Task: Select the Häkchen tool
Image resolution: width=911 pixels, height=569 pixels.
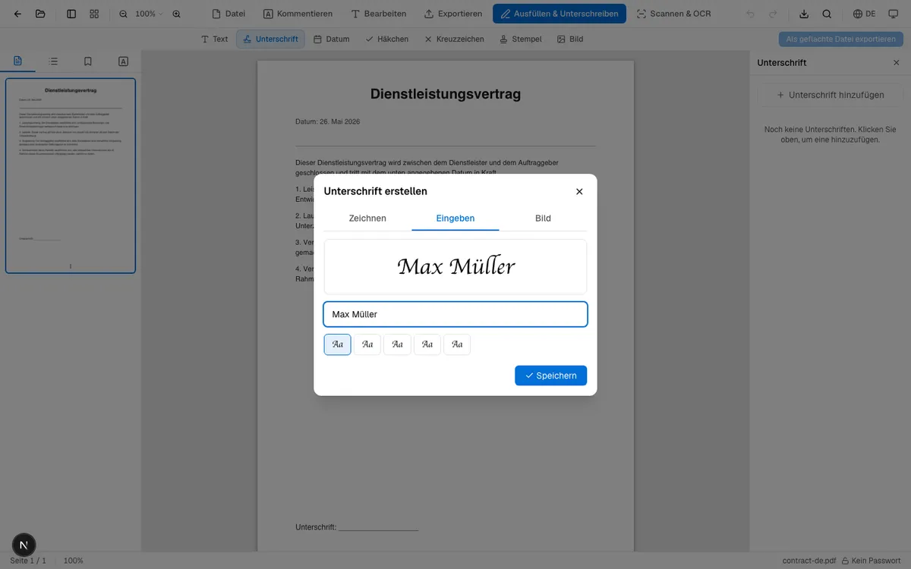Action: 387,39
